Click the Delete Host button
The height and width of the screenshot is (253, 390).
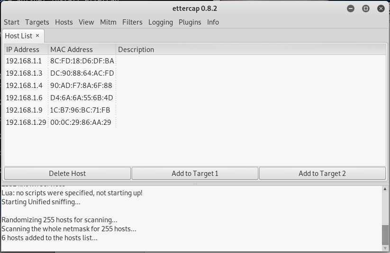point(67,173)
